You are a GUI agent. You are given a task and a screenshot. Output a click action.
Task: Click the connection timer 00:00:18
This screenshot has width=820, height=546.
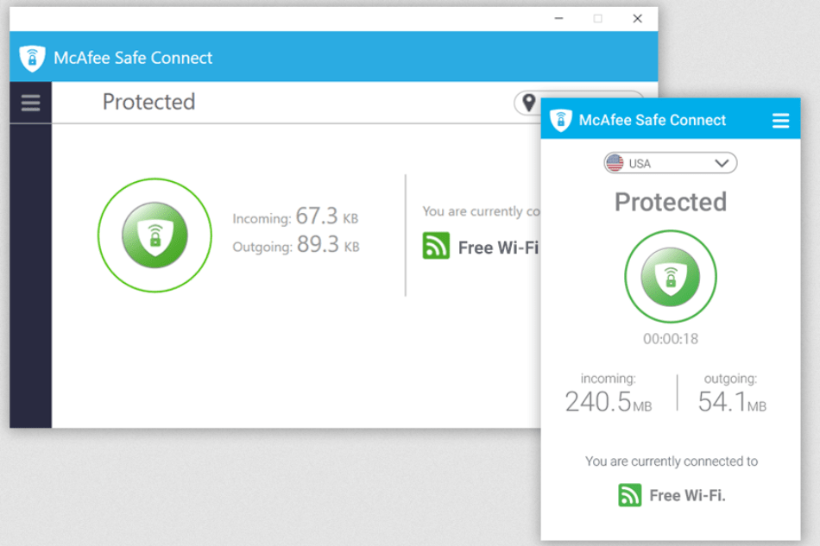[671, 339]
